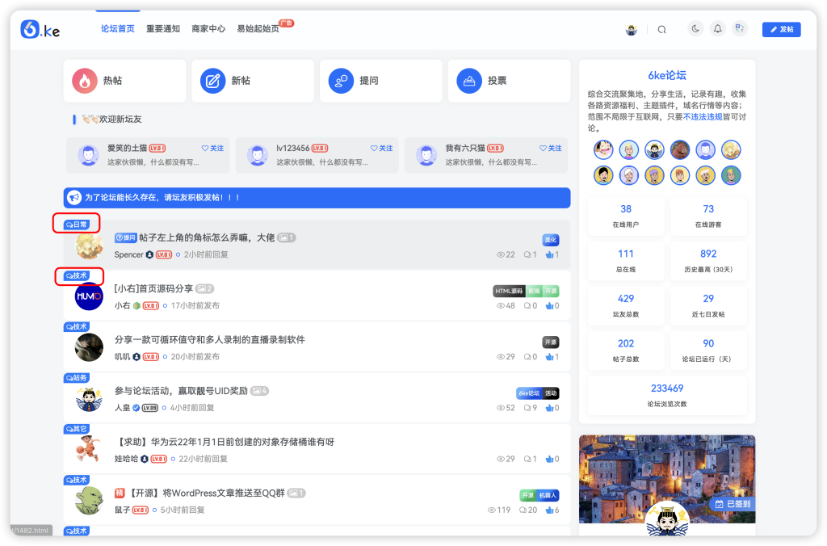827x546 pixels.
Task: Toggle dark mode with the moon icon
Action: [695, 28]
